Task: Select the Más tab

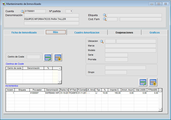Action: pos(56,32)
